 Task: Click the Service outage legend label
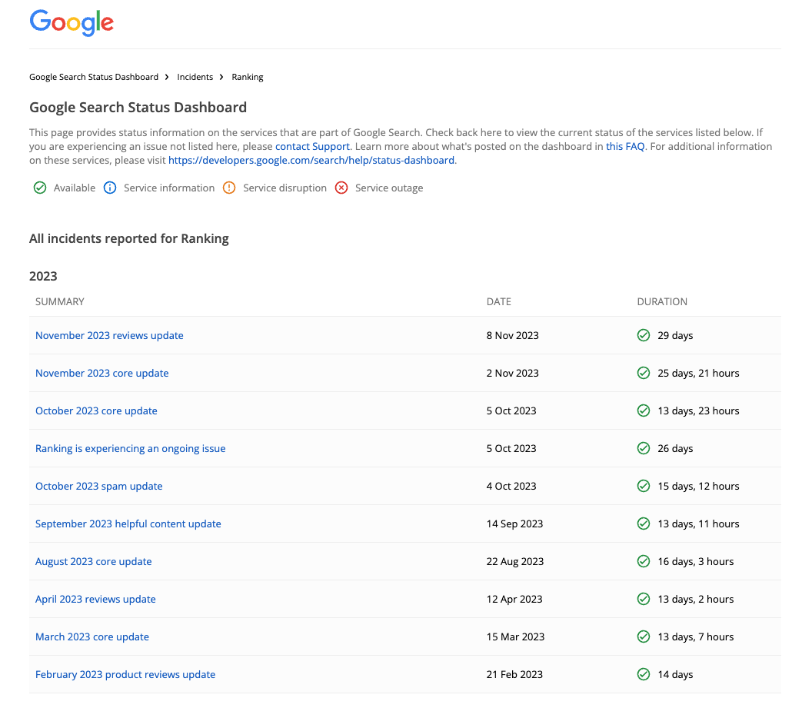pyautogui.click(x=389, y=188)
